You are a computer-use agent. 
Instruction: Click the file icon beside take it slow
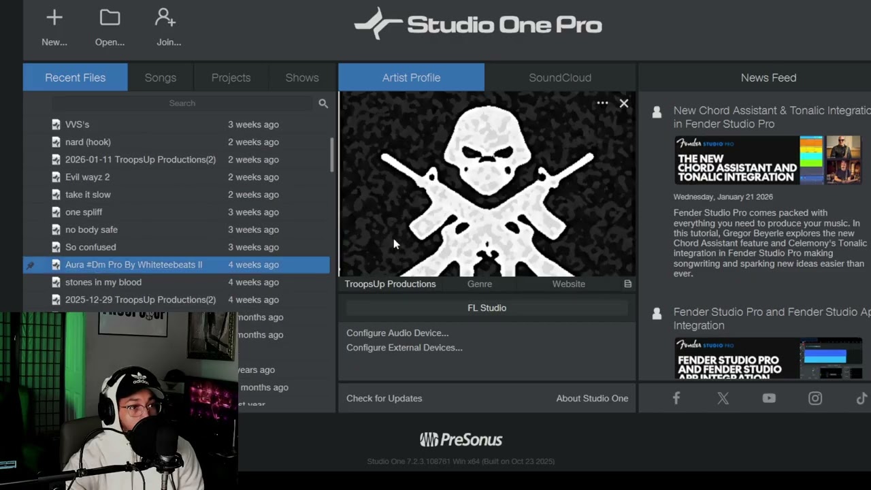56,195
